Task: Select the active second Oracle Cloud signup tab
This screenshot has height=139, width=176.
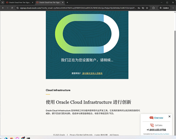Action: pos(50,3)
